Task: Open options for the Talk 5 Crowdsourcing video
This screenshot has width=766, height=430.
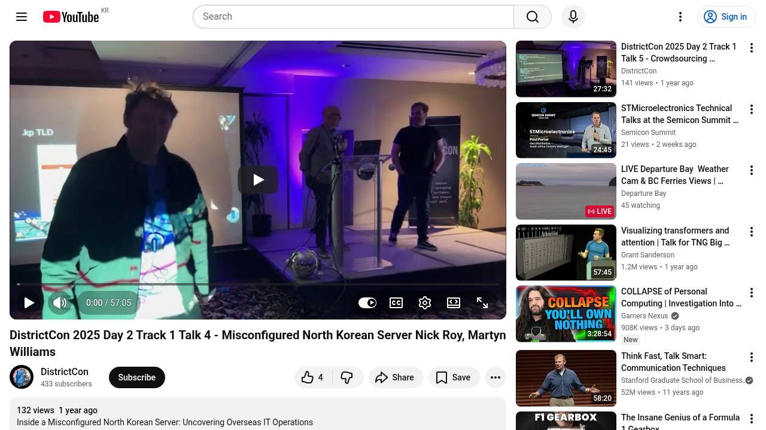Action: 752,48
